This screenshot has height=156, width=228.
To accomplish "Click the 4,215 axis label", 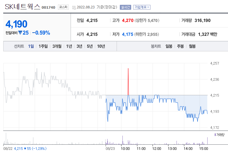I will 215,95.
